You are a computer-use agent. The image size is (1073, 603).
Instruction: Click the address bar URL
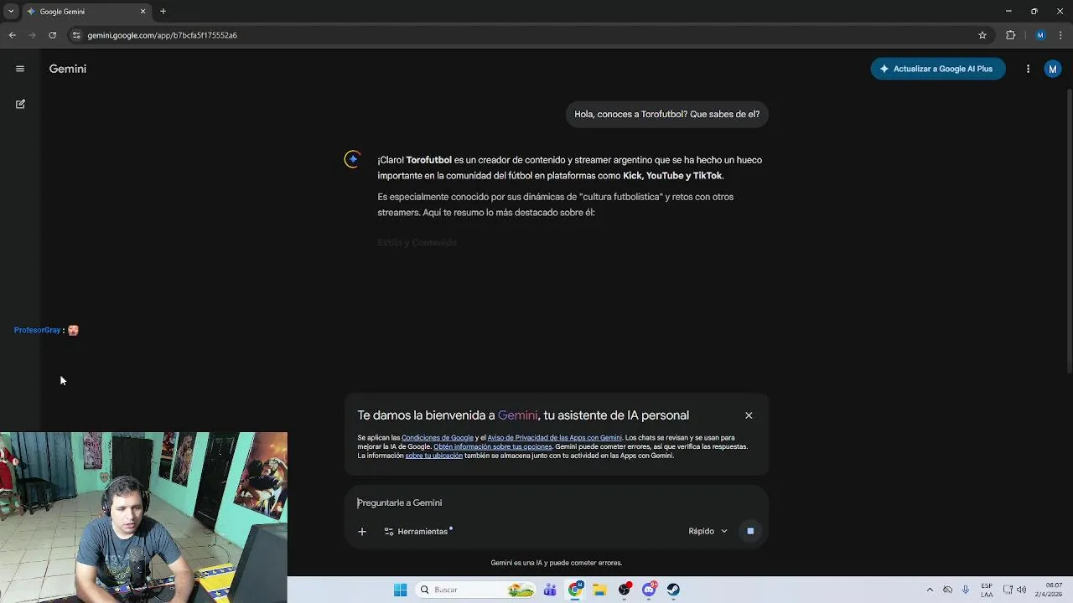coord(162,35)
